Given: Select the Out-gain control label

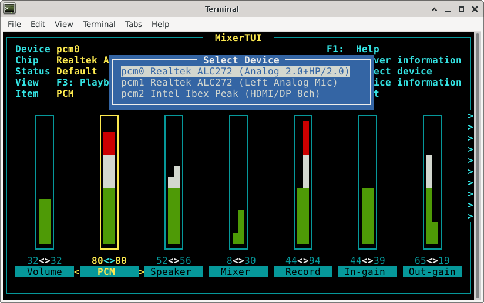Looking at the screenshot, I should [x=432, y=272].
